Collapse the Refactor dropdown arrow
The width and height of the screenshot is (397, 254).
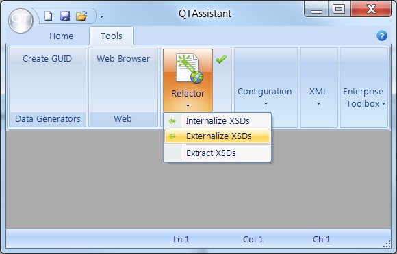click(188, 105)
